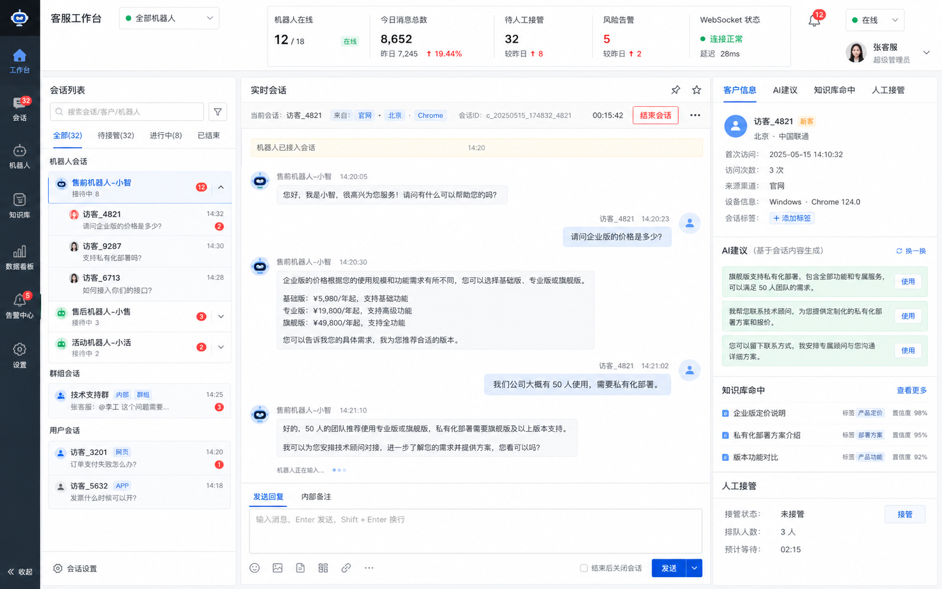Pin the current conversation
Image resolution: width=942 pixels, height=589 pixels.
(675, 90)
